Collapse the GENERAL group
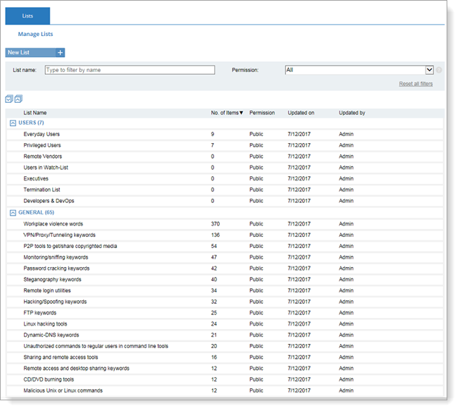 coord(13,212)
